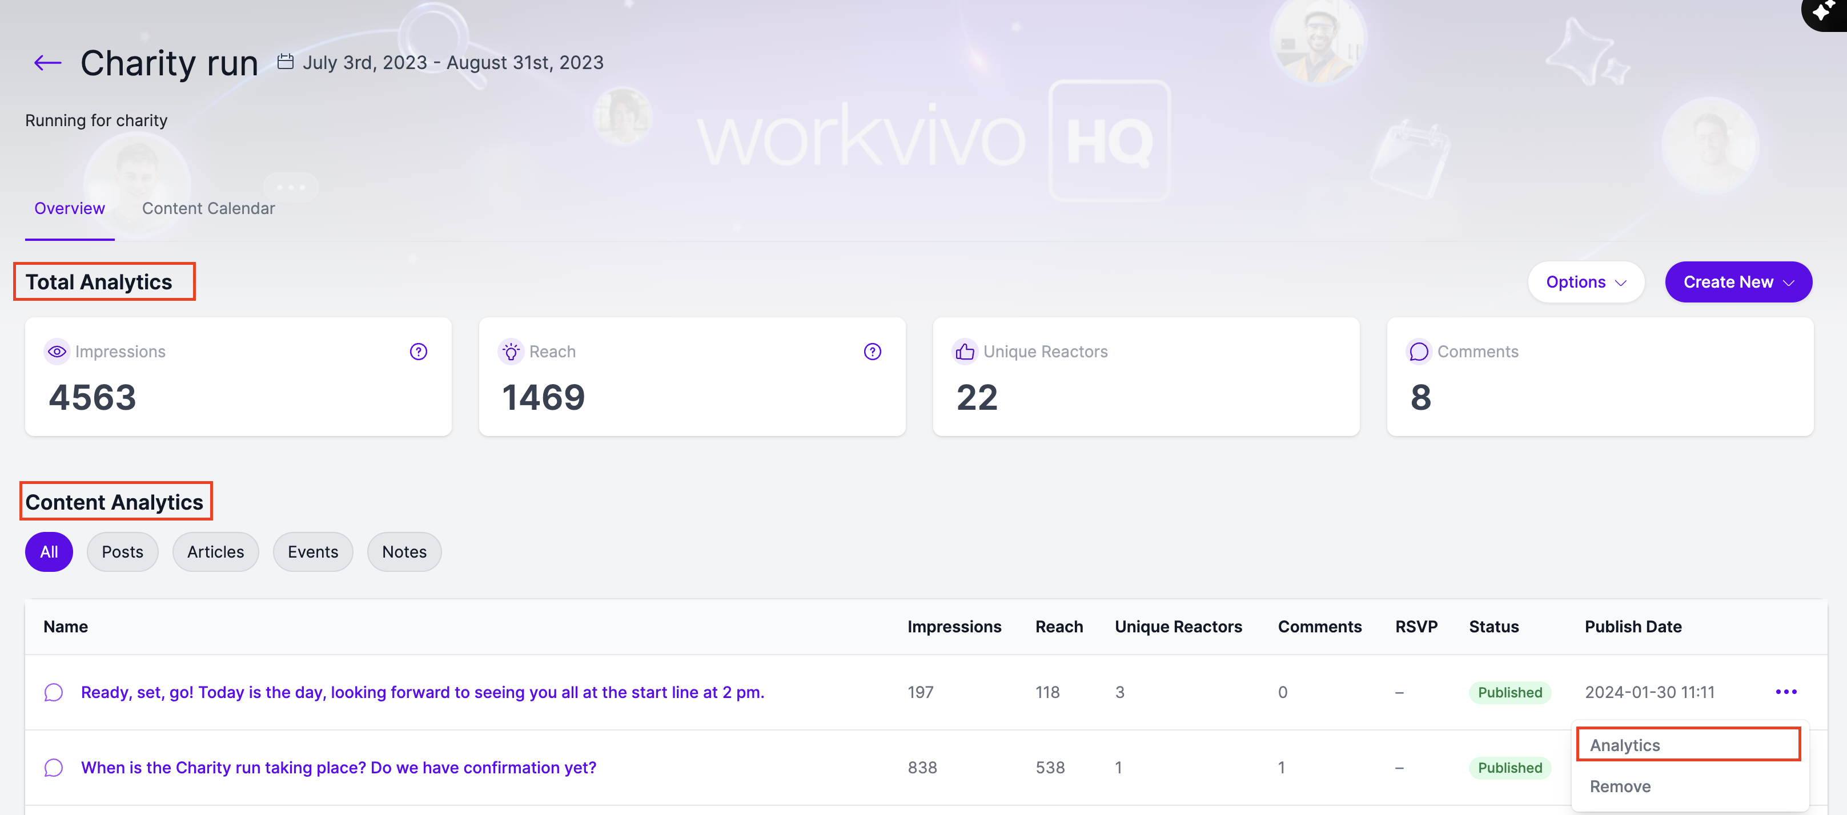Viewport: 1847px width, 815px height.
Task: Click the post icon beside "When is the Charity run"
Action: 54,768
